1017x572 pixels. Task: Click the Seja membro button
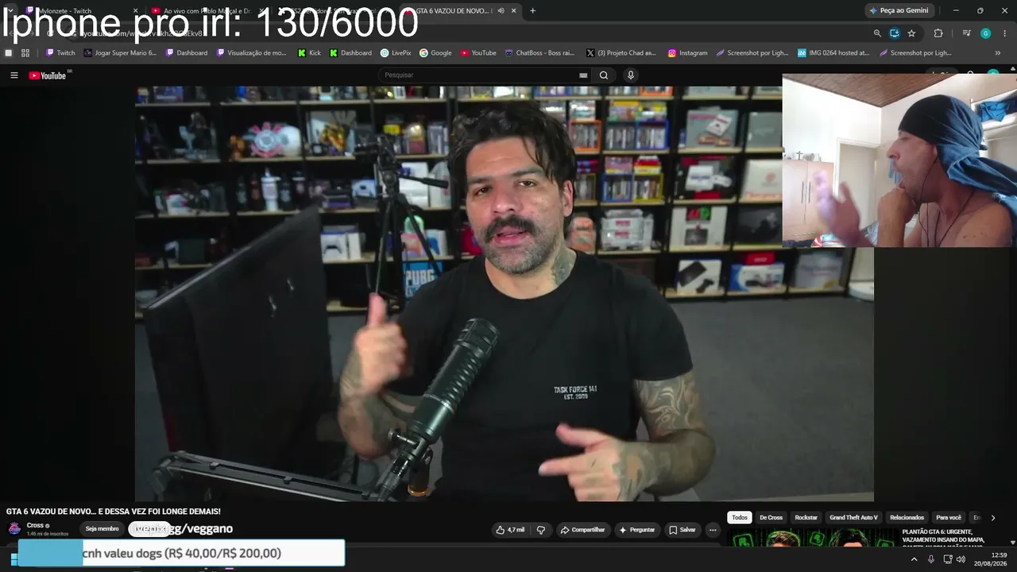(x=102, y=529)
